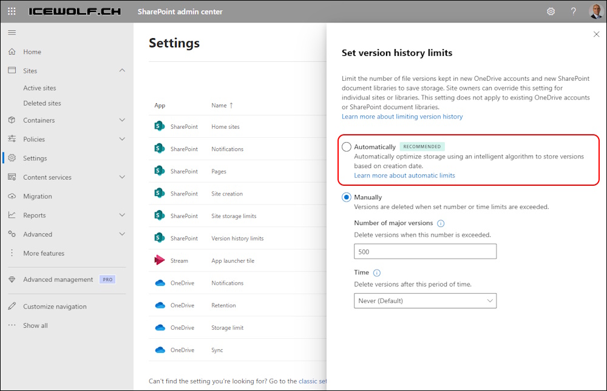
Task: Open Learn more about automatic limits
Action: (x=404, y=175)
